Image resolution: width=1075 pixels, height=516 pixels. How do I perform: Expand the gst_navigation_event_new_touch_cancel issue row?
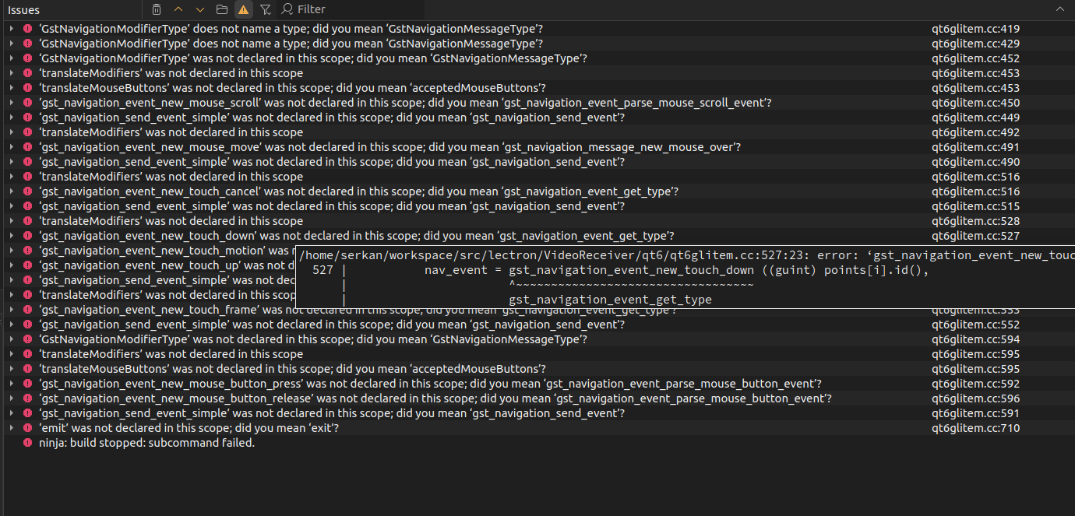tap(11, 191)
